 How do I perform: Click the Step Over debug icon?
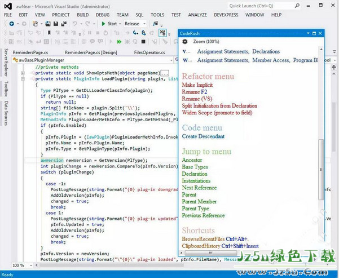coord(144,33)
